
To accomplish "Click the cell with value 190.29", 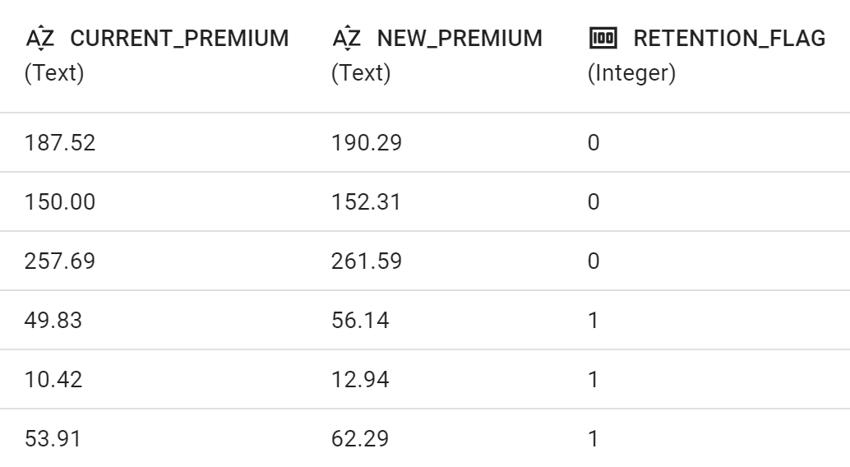I will (x=367, y=143).
